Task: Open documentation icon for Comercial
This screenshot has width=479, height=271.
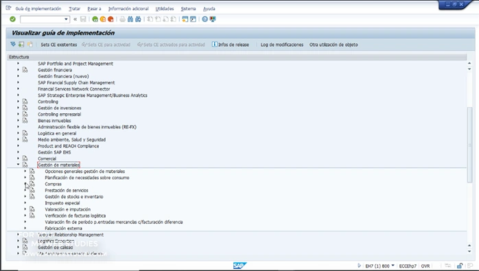Action: (25, 158)
